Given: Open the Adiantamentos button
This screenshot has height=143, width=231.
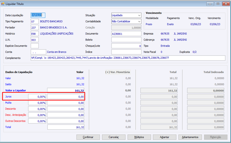Looking at the screenshot, I should (190, 137).
